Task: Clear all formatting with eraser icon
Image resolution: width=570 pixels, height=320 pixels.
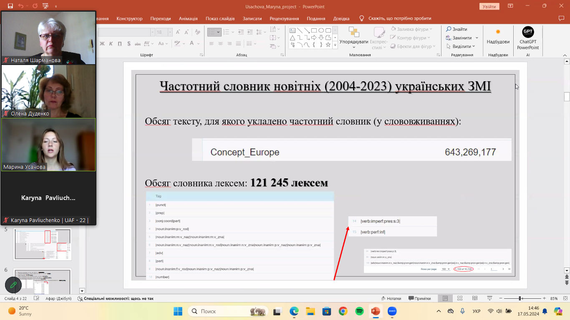Action: pyautogui.click(x=197, y=32)
